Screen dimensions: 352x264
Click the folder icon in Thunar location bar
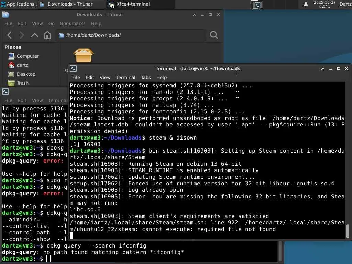[x=61, y=35]
